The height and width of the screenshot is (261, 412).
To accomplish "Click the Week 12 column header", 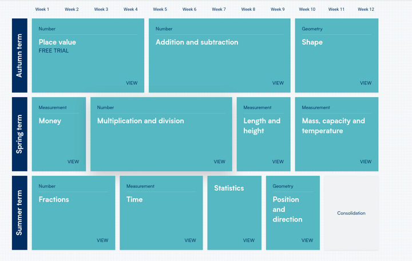I will [x=366, y=9].
